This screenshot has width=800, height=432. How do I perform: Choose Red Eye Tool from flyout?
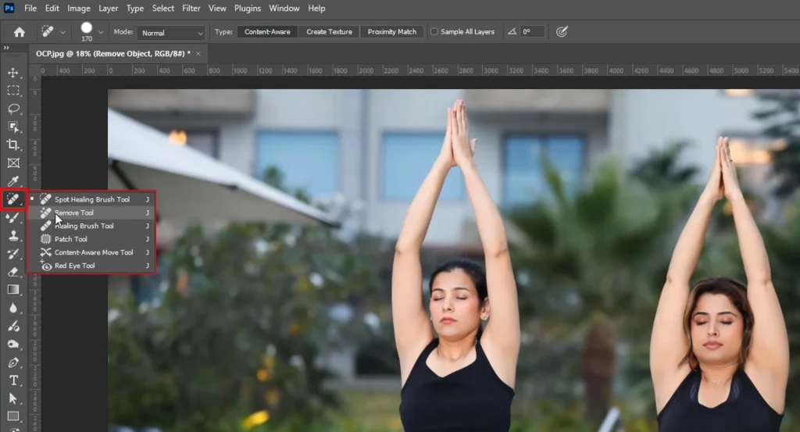(x=92, y=266)
